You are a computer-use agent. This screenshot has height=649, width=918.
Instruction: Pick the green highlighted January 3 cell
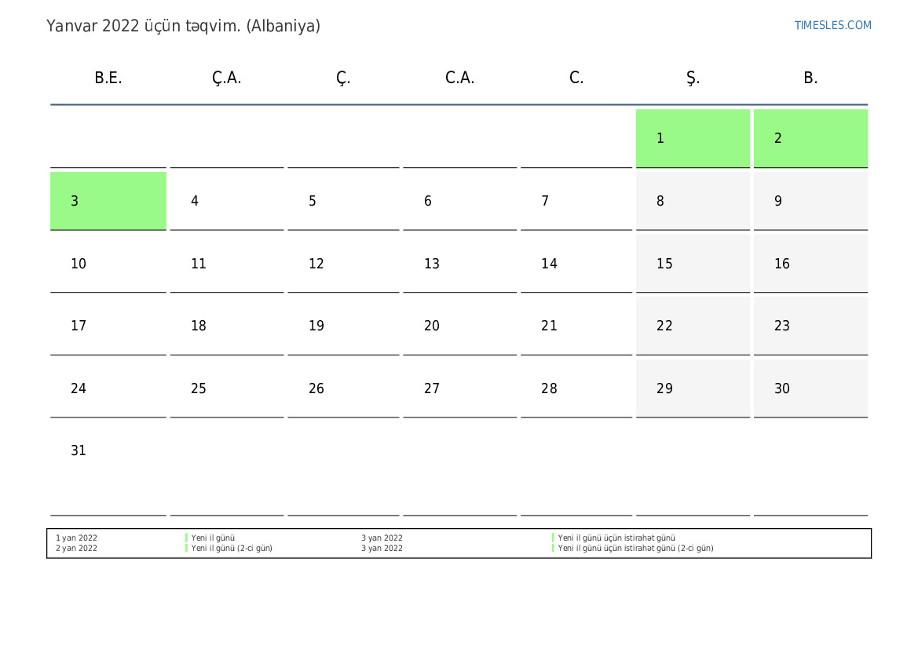(108, 201)
